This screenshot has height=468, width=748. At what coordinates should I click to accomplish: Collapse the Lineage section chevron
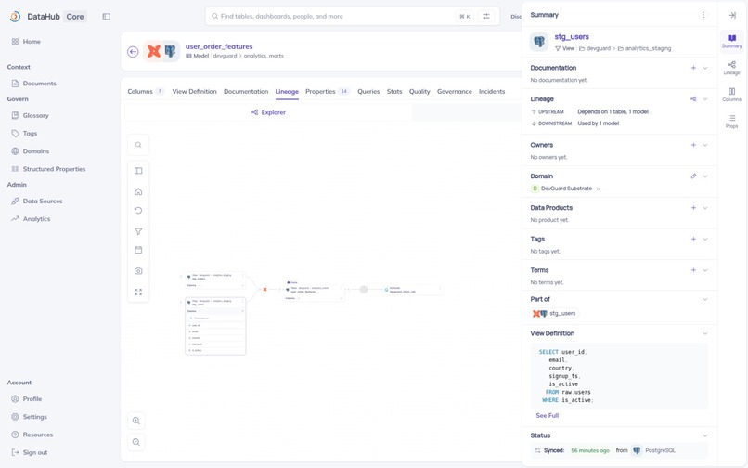(x=705, y=98)
